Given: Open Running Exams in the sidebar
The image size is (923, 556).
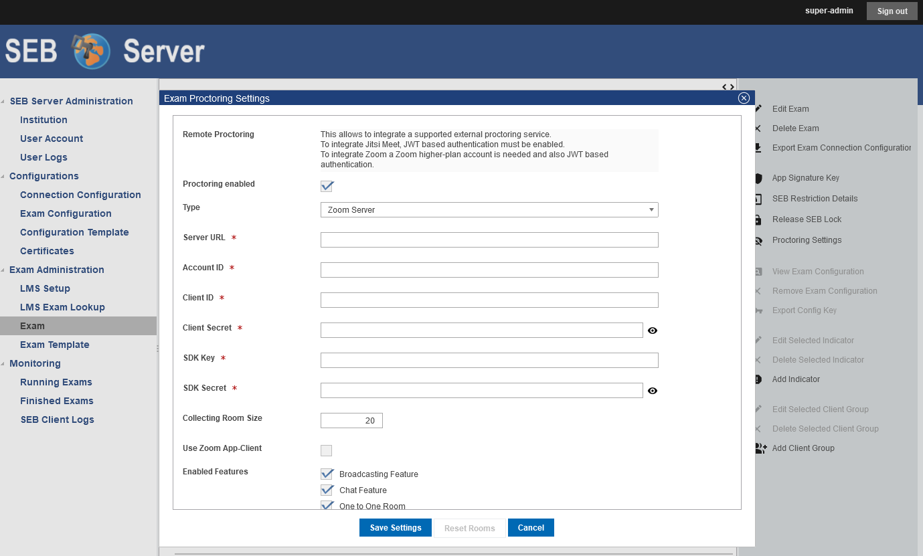Looking at the screenshot, I should point(56,382).
